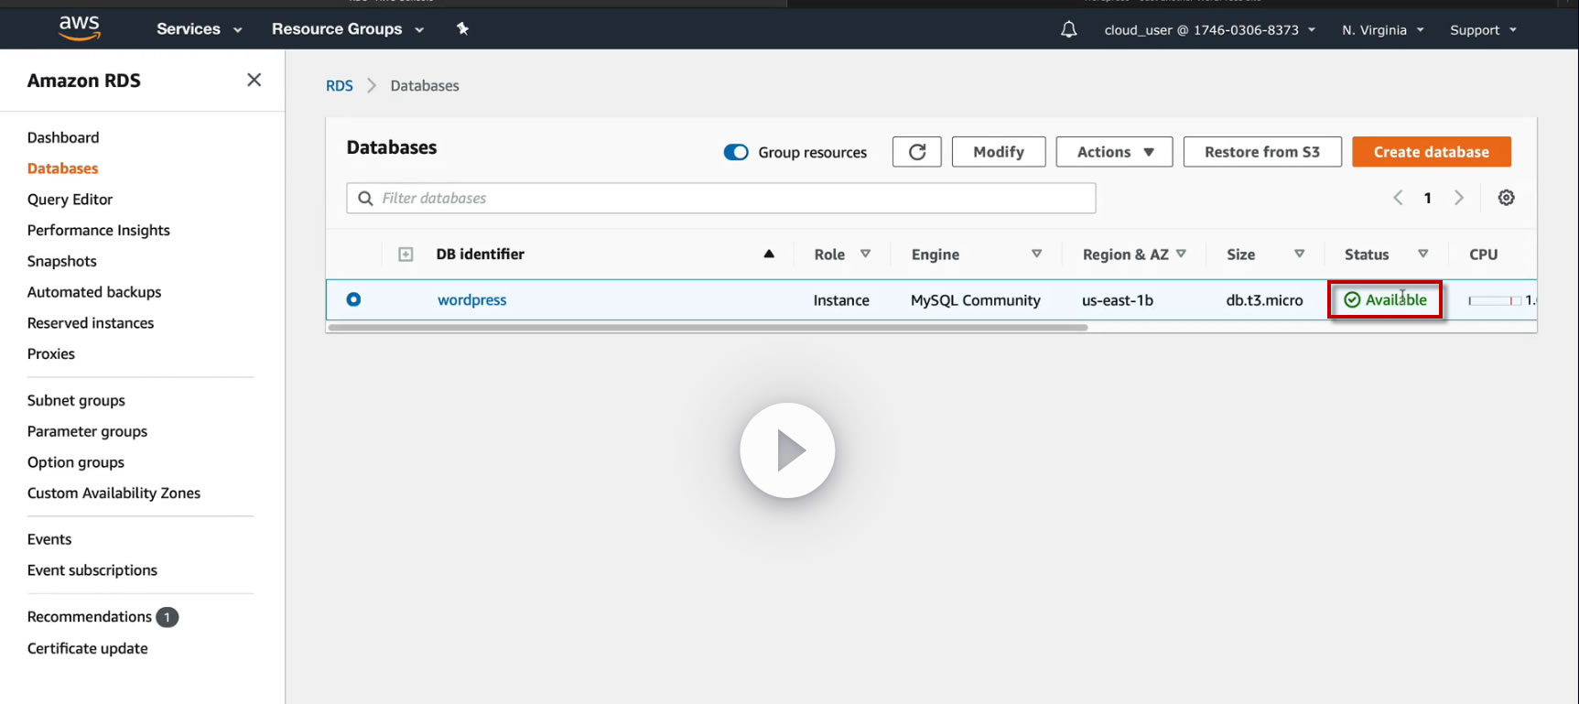Open Certificate update in the sidebar
This screenshot has height=704, width=1579.
click(88, 648)
